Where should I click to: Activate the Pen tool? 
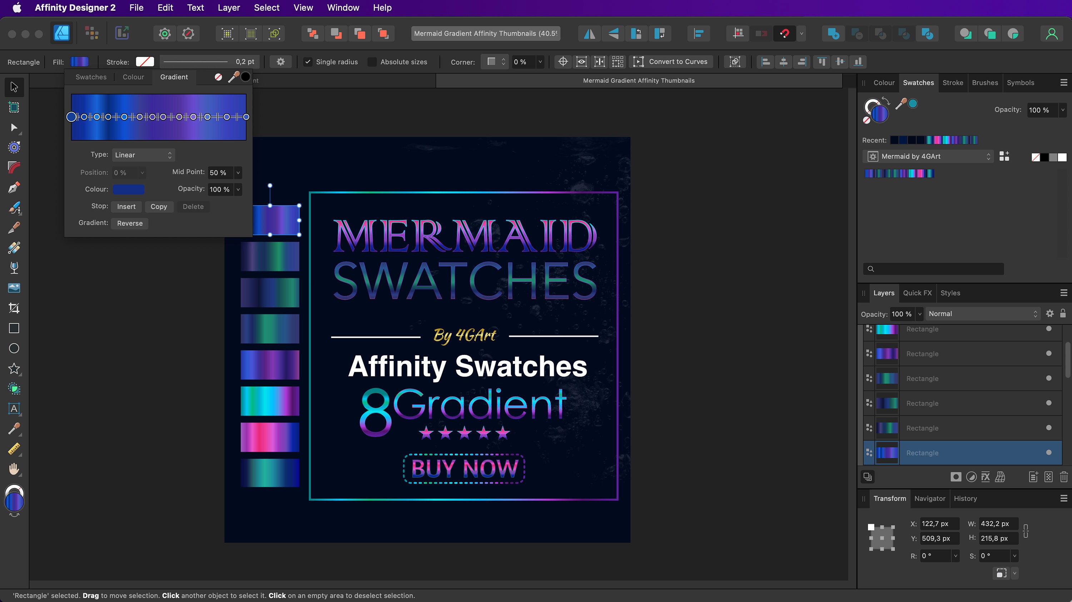(14, 187)
